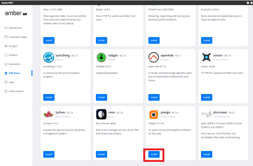Click the APP Store bag icon
The width and height of the screenshot is (253, 166).
pos(6,73)
